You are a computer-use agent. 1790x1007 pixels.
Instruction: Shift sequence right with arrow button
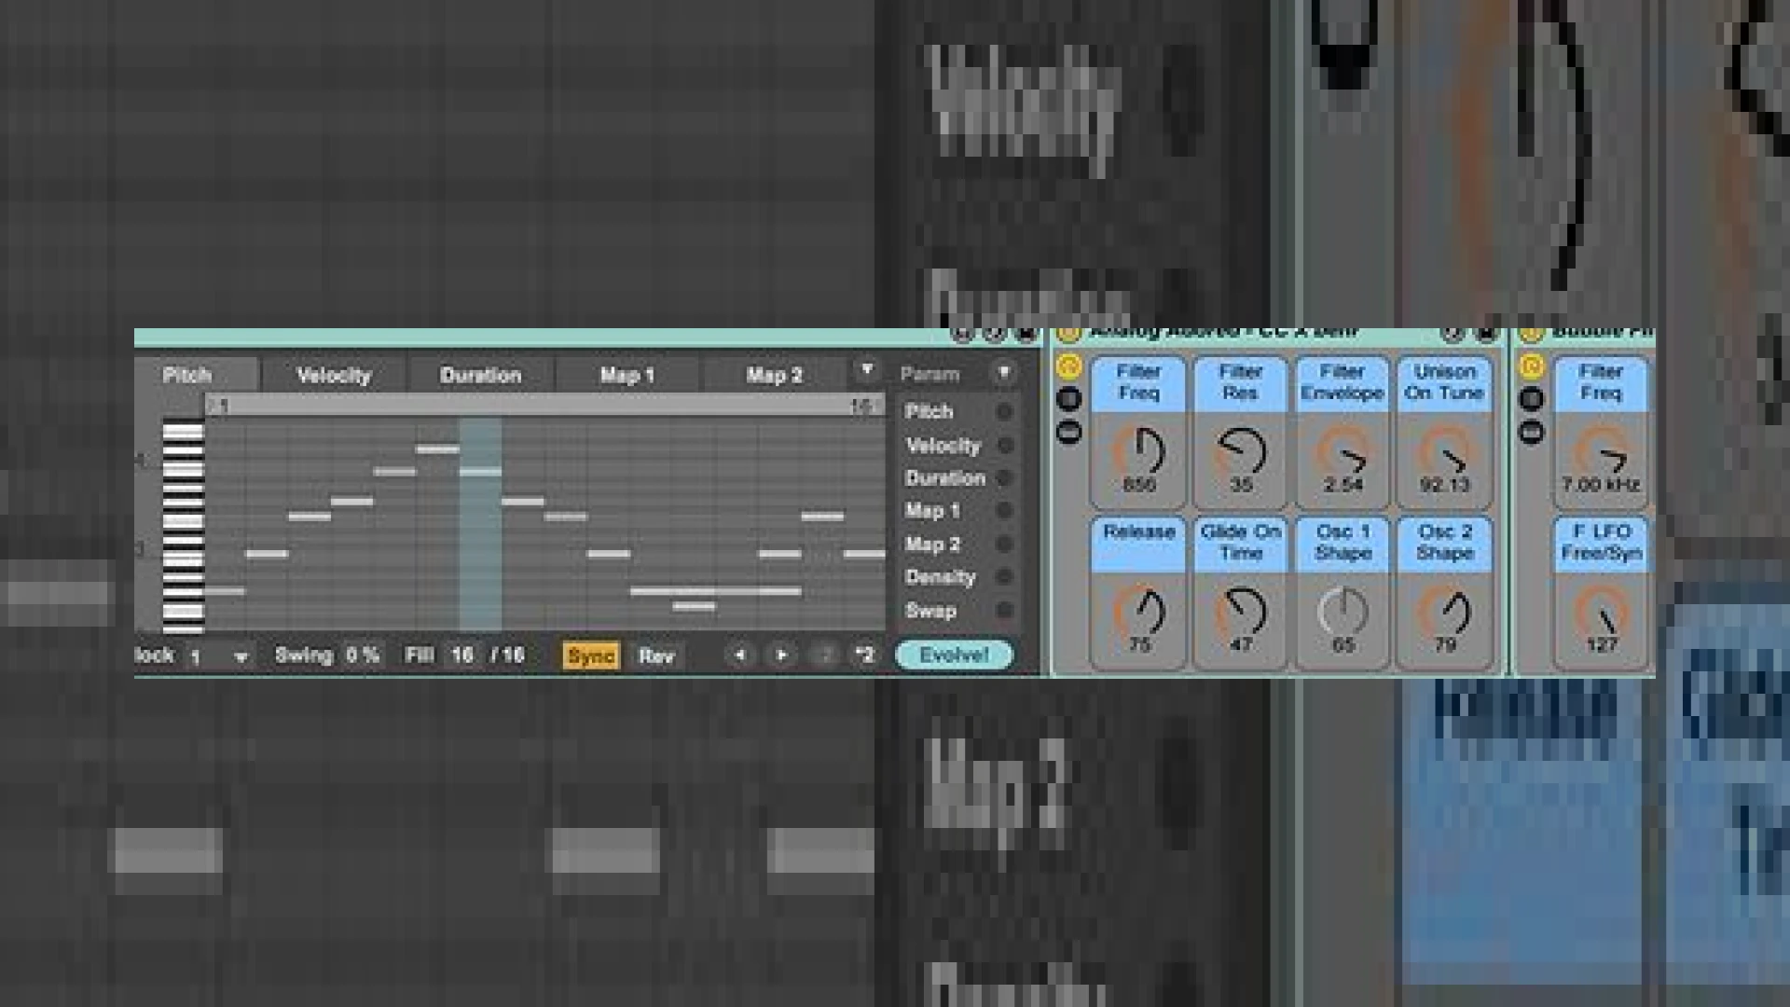pos(781,655)
